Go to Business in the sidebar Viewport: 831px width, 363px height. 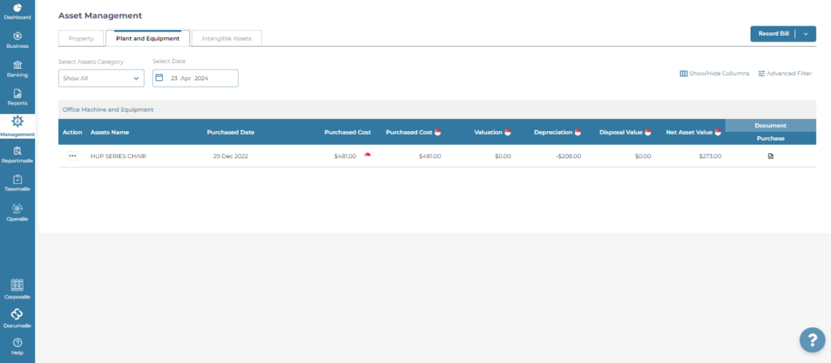(x=17, y=37)
